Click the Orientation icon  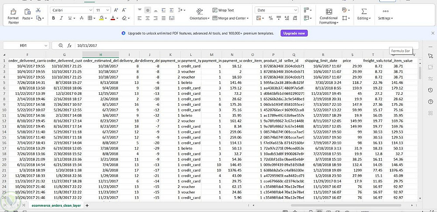199,11
